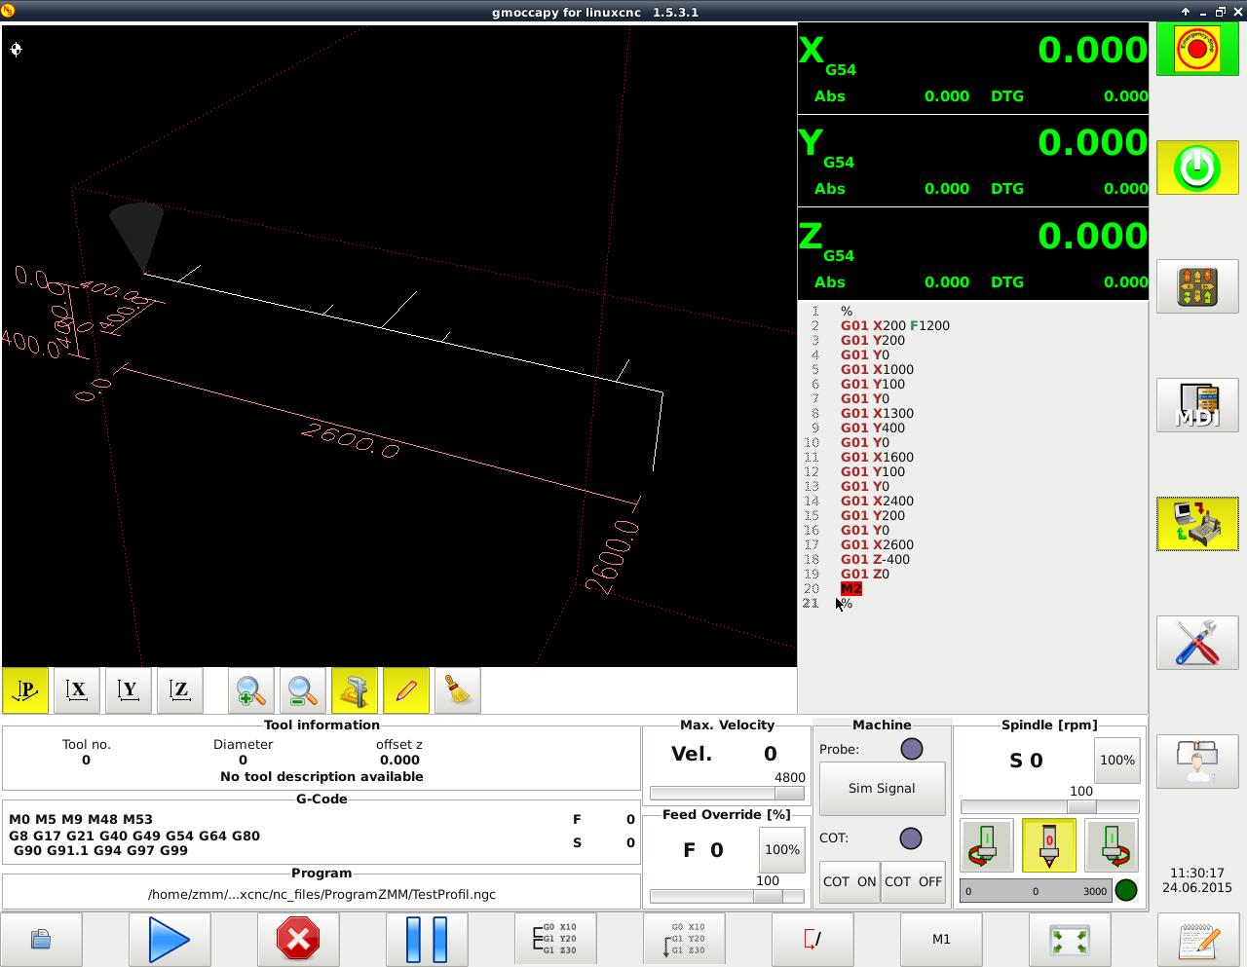Toggle the machine power button

pyautogui.click(x=1197, y=167)
